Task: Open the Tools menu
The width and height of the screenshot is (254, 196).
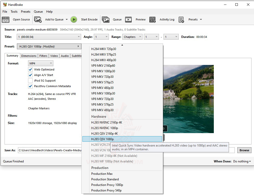Action: pos(14,11)
